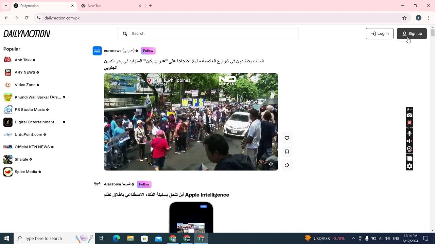This screenshot has width=435, height=244.
Task: Focus the Dailymotion search field
Action: (208, 34)
